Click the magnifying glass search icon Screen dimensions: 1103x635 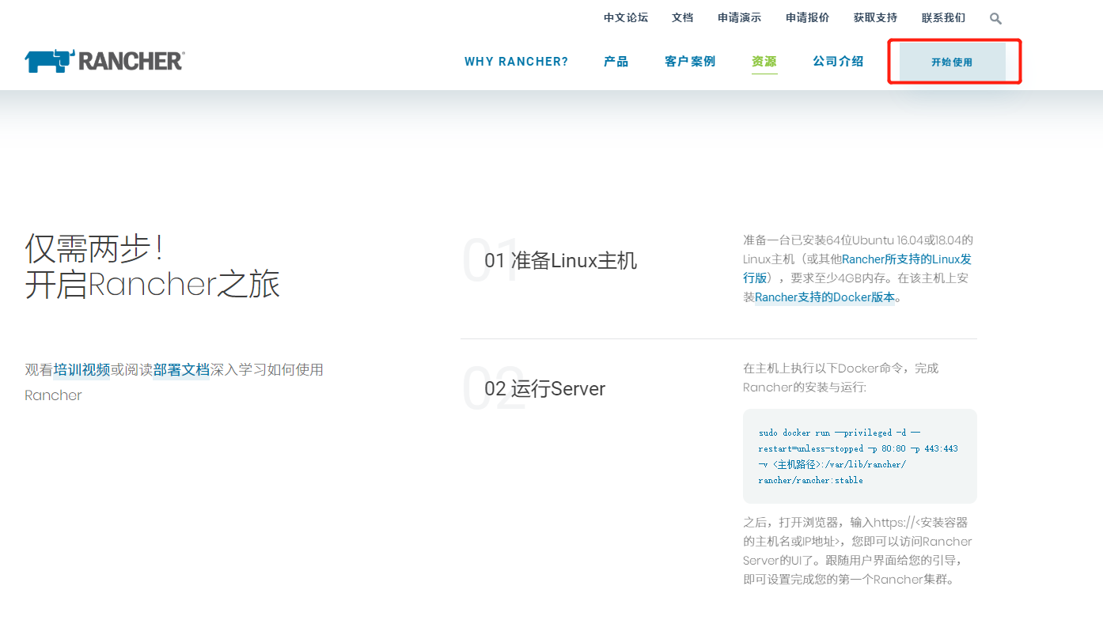point(995,17)
